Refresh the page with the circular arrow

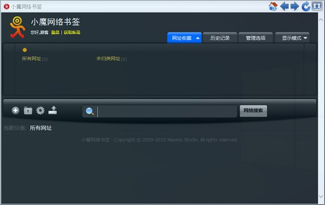305,6
